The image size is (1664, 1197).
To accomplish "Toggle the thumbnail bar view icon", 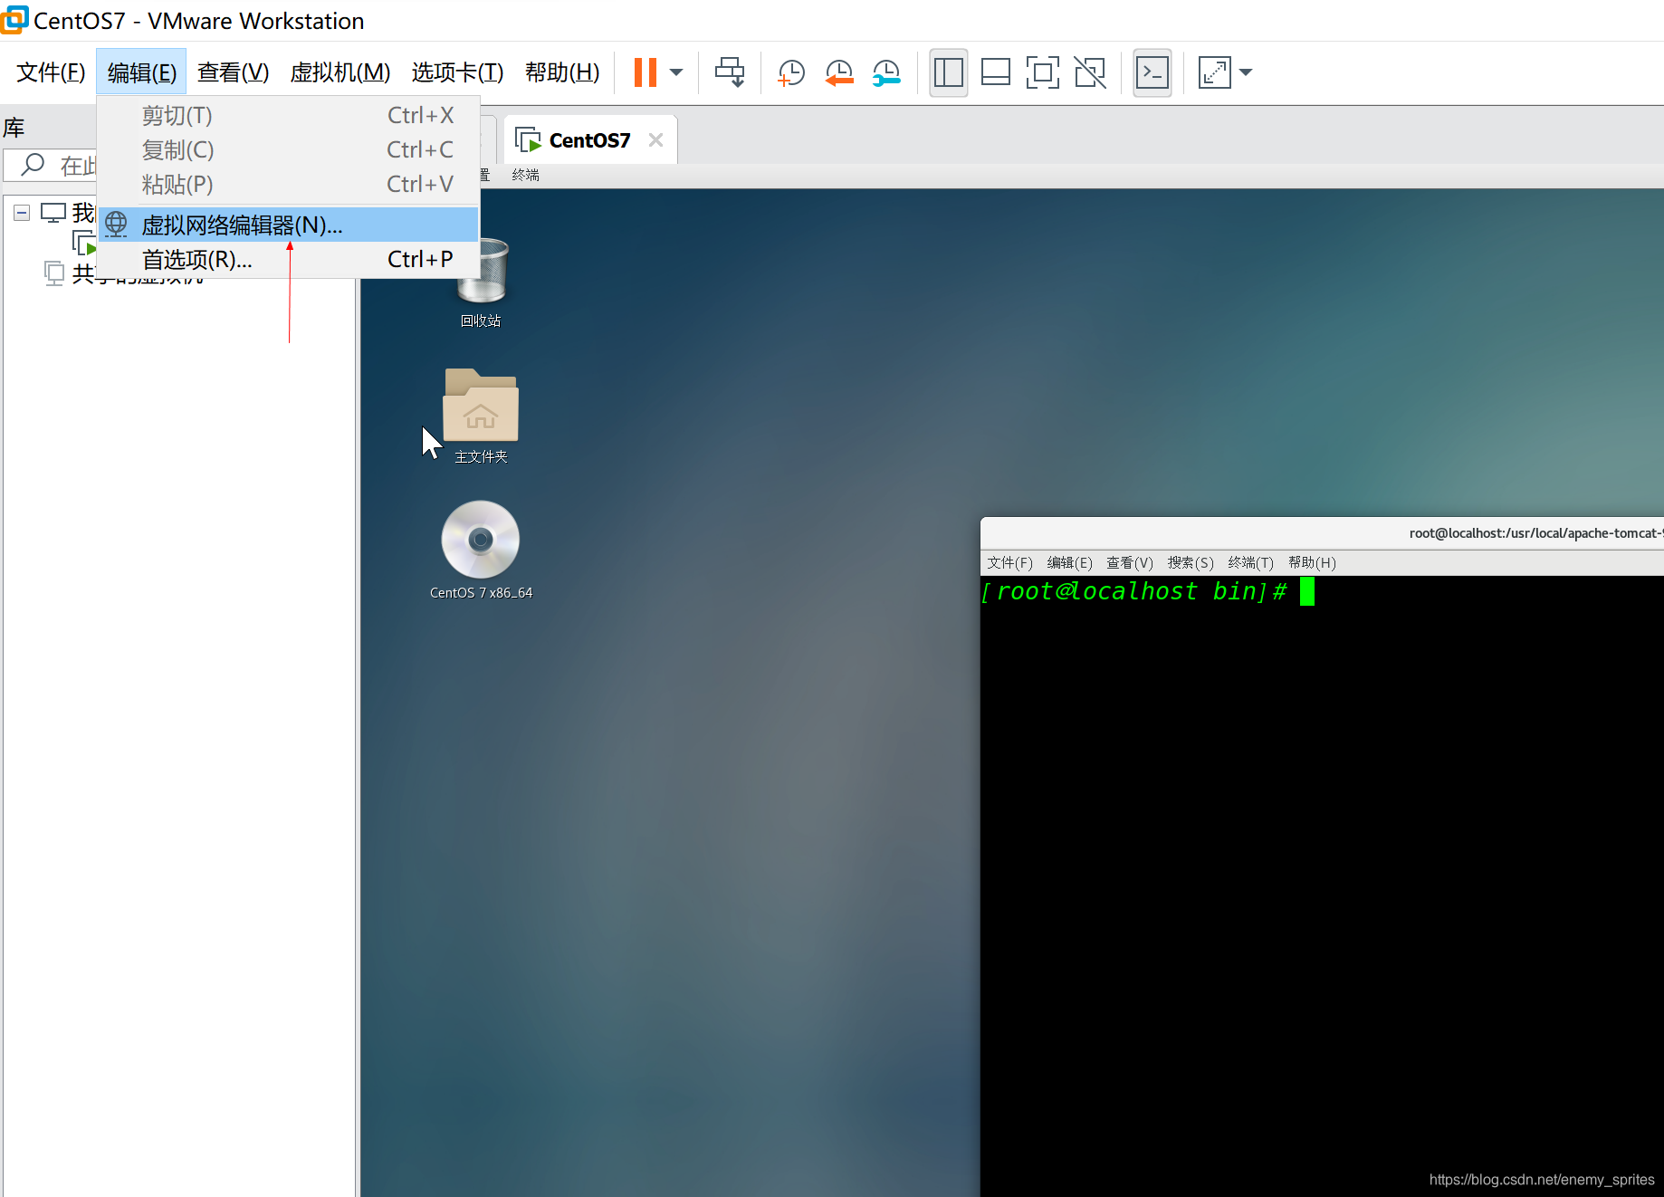I will 996,72.
